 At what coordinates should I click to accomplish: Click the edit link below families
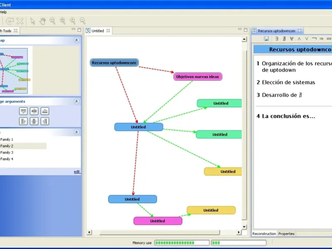(77, 172)
